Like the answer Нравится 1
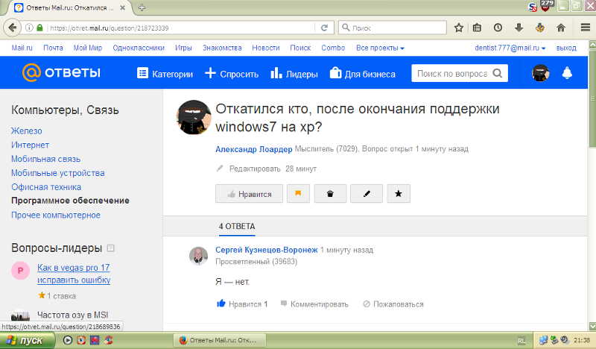The height and width of the screenshot is (349, 596). coord(242,304)
